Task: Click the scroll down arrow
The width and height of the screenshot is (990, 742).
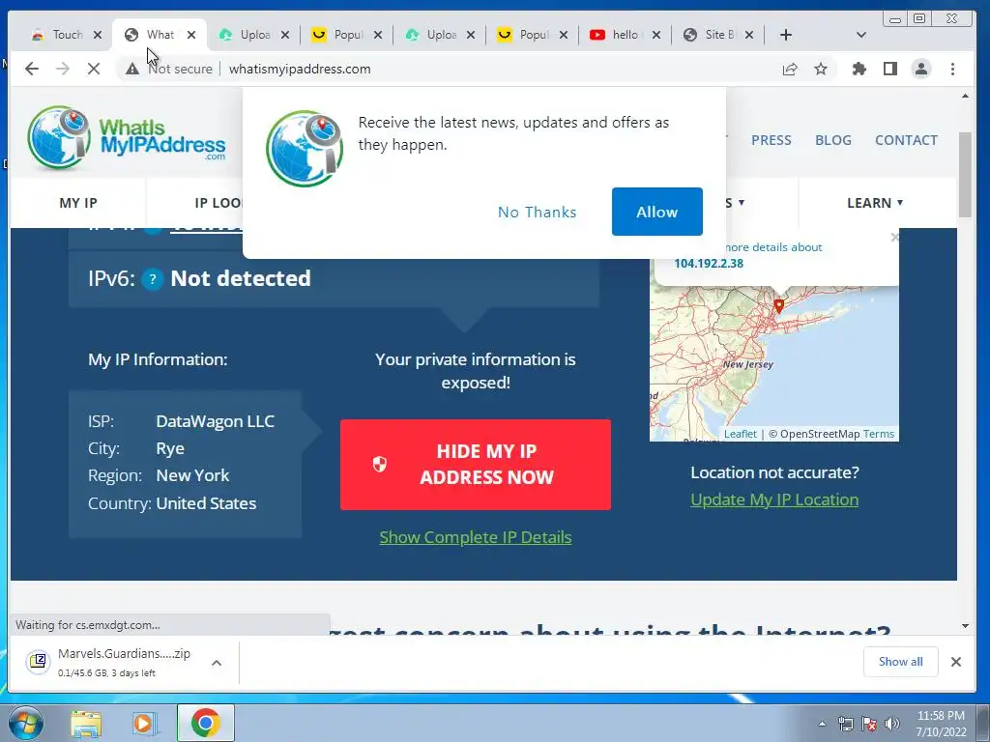Action: tap(965, 626)
